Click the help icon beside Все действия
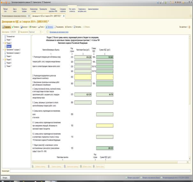 click(x=189, y=27)
